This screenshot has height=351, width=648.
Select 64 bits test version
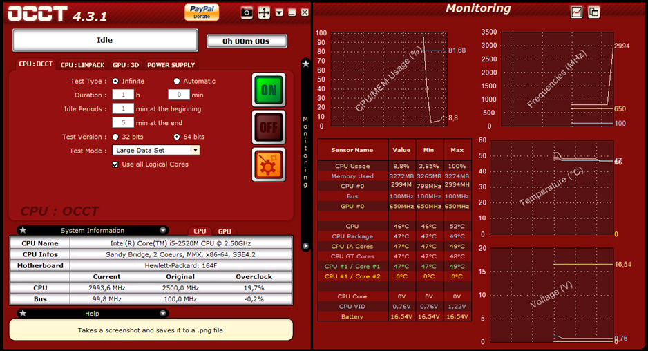pos(176,136)
